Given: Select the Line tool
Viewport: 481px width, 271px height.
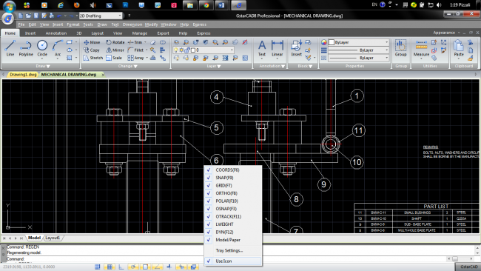Looking at the screenshot, I should (x=10, y=48).
